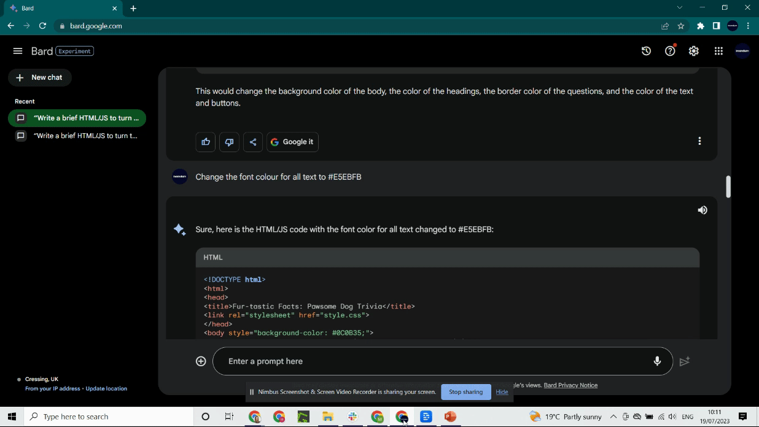Click the HTML label on the code block
Screen dimensions: 759x427
tap(213, 257)
